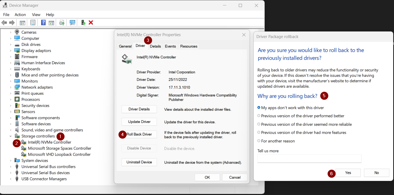Click Show/Hide Console Tree toolbar icon
394x195 pixels.
tap(22, 23)
